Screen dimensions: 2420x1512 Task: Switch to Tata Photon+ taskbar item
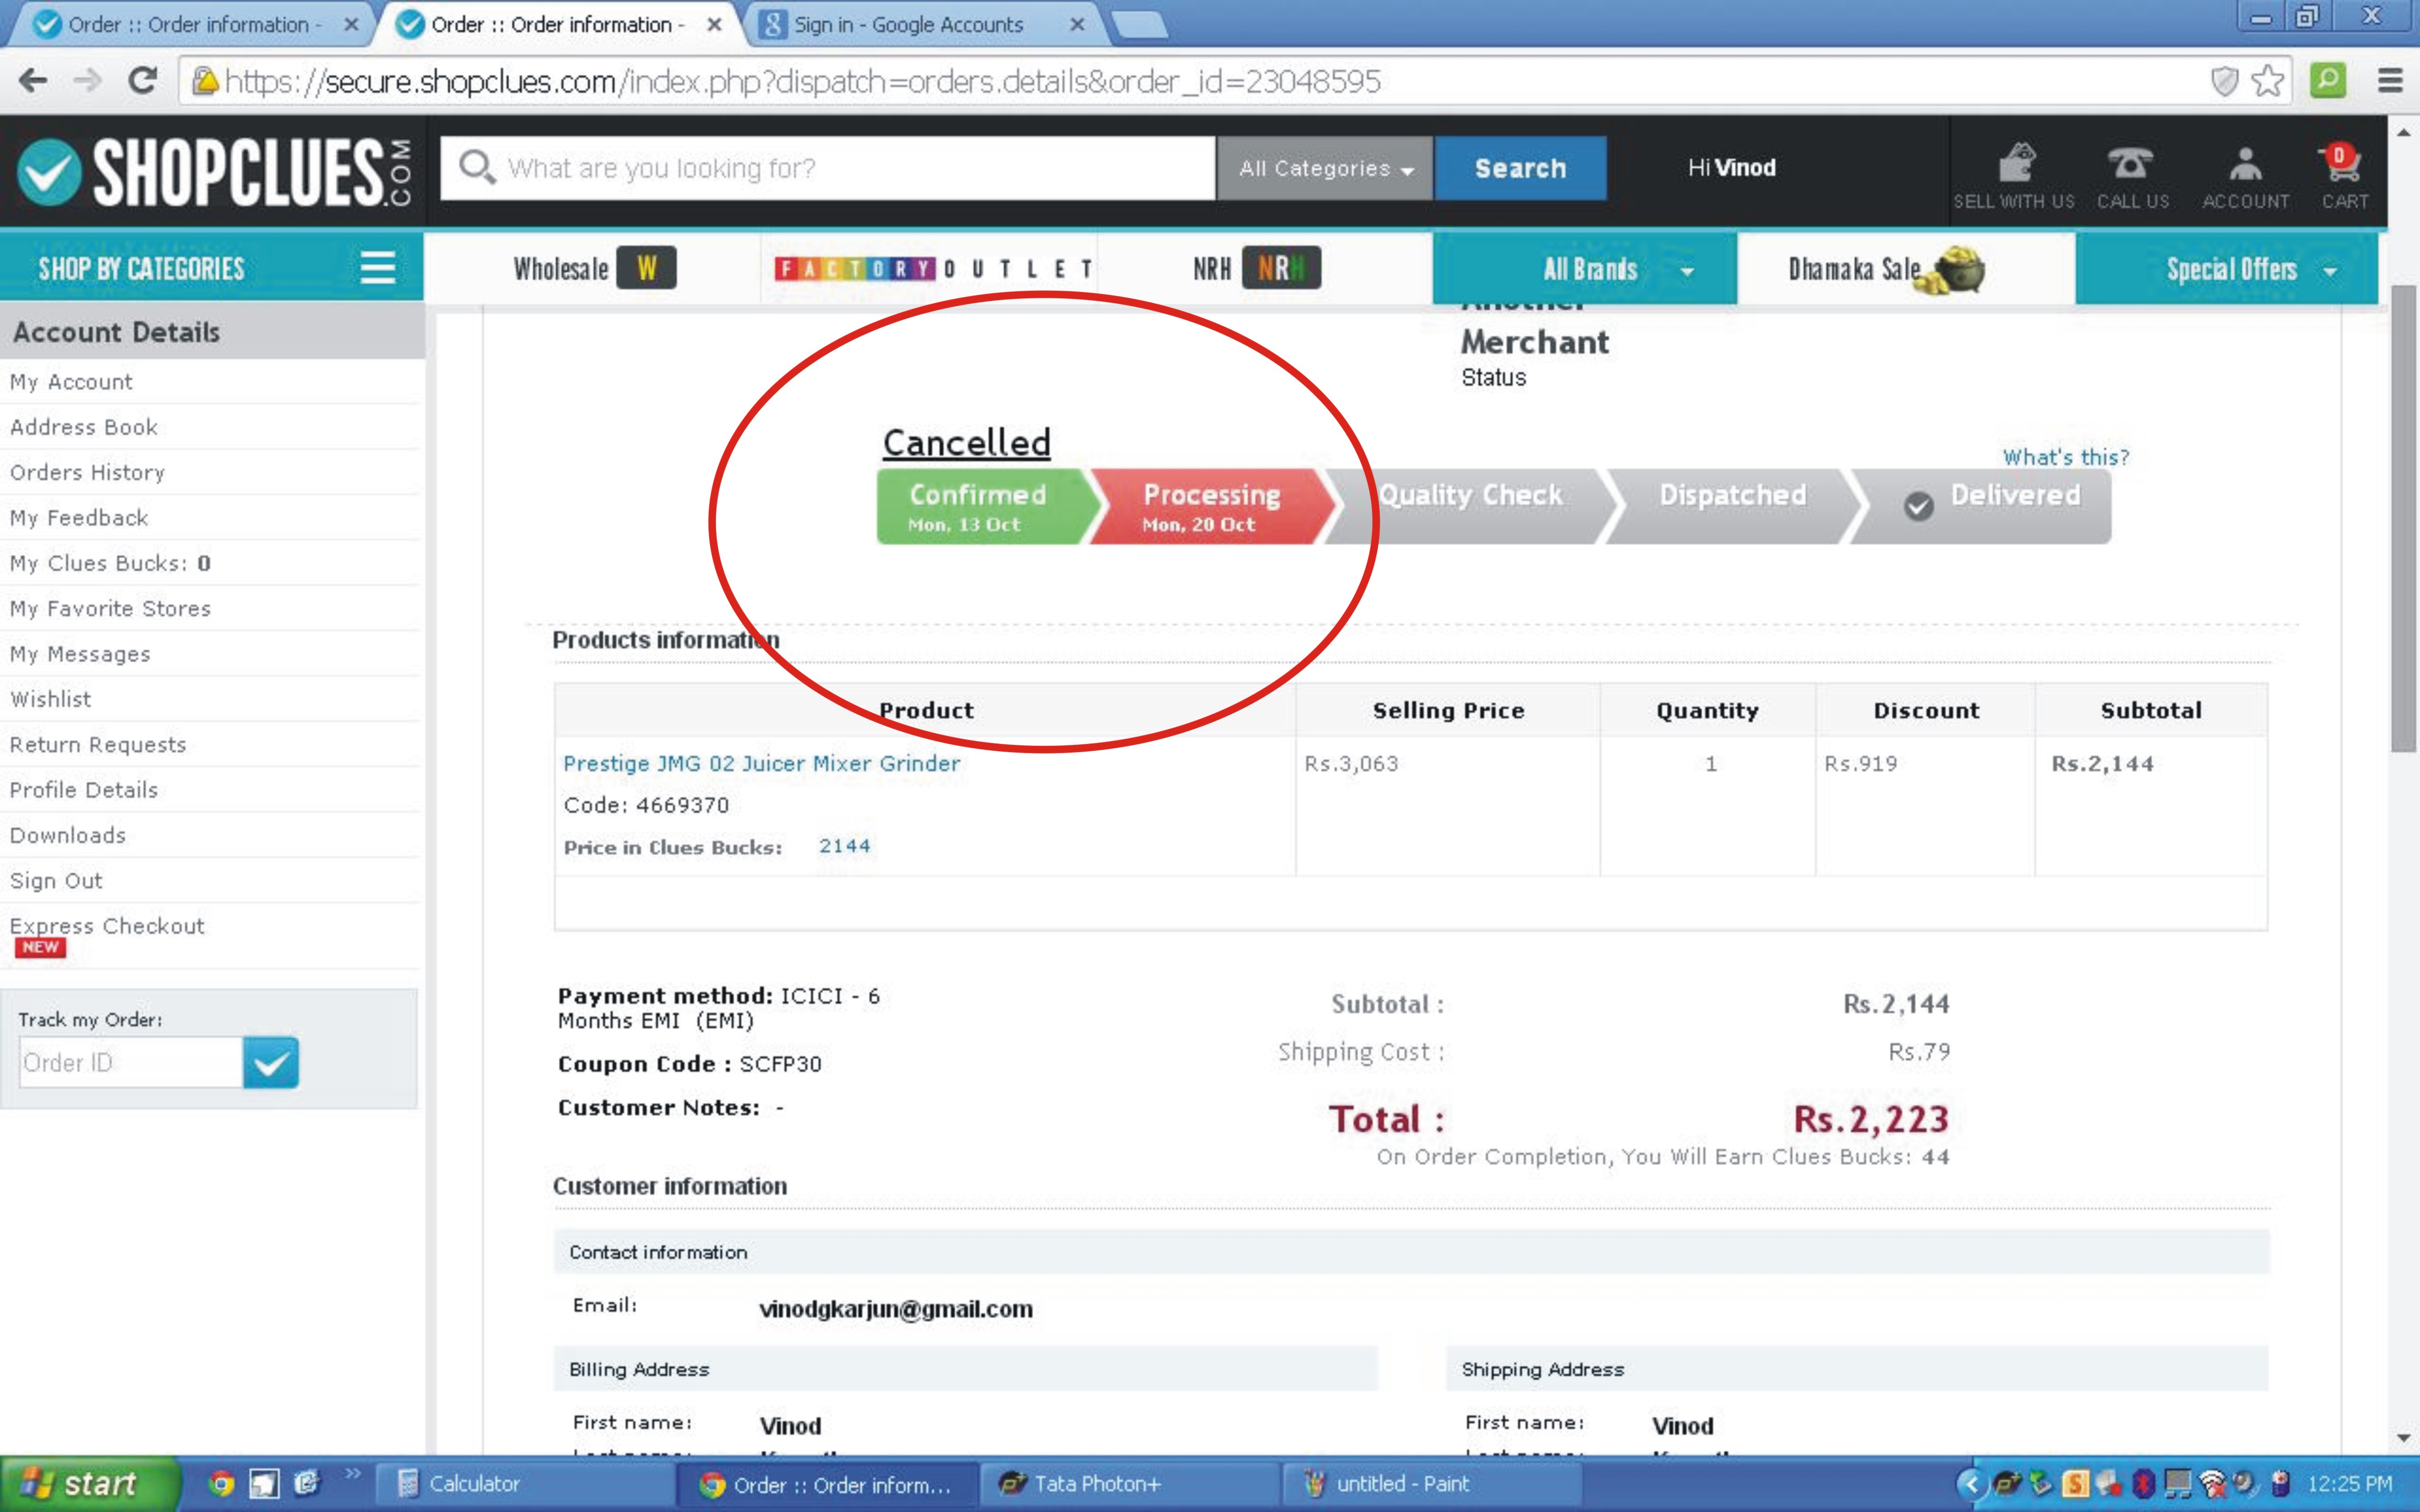pos(1130,1484)
